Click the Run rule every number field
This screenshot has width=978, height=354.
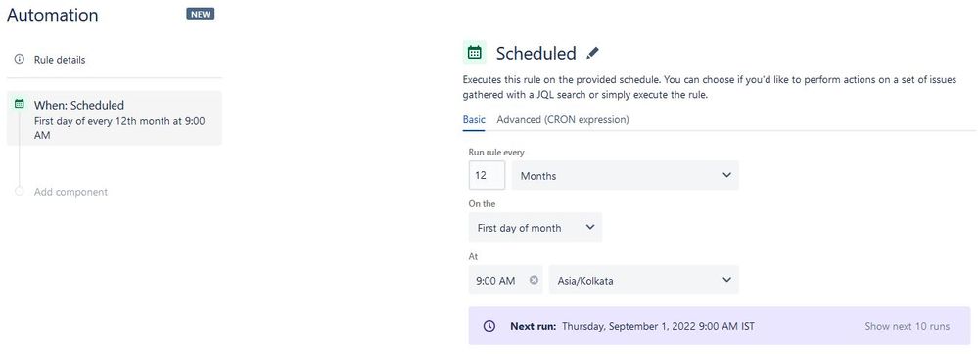pos(487,175)
